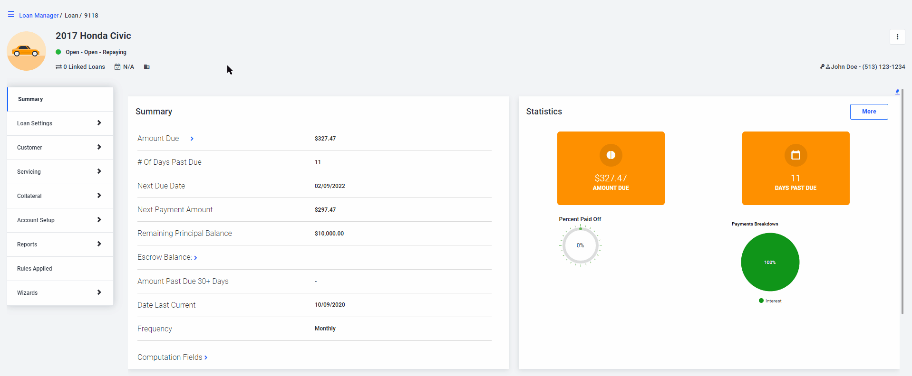
Task: Expand the Wizards sidebar menu arrow
Action: pos(99,292)
